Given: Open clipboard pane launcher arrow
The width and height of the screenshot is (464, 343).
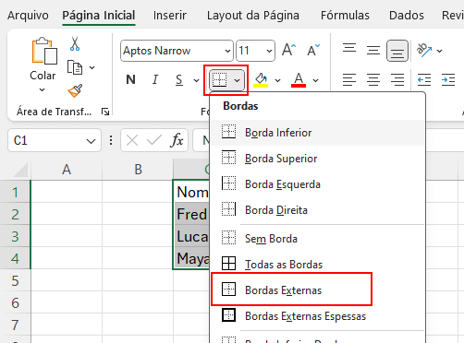Looking at the screenshot, I should pos(105,112).
